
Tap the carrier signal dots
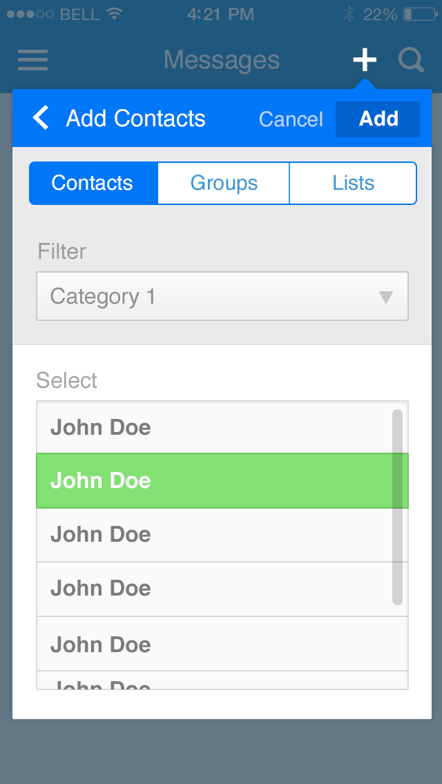[x=30, y=14]
